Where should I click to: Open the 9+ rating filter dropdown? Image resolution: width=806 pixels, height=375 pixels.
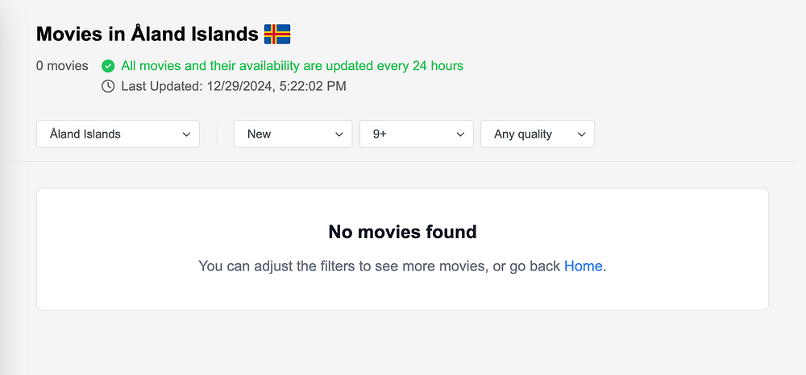(x=416, y=134)
